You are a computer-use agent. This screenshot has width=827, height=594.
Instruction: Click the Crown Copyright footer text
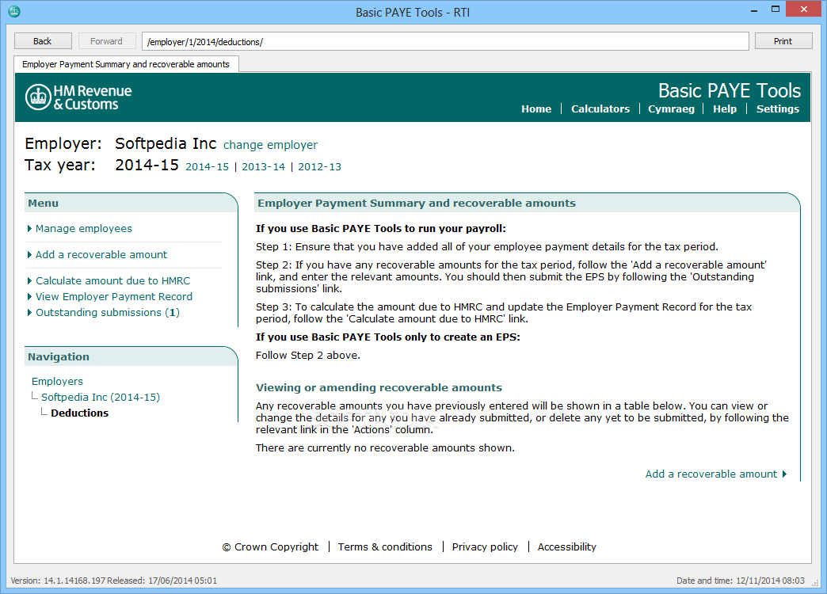point(270,546)
